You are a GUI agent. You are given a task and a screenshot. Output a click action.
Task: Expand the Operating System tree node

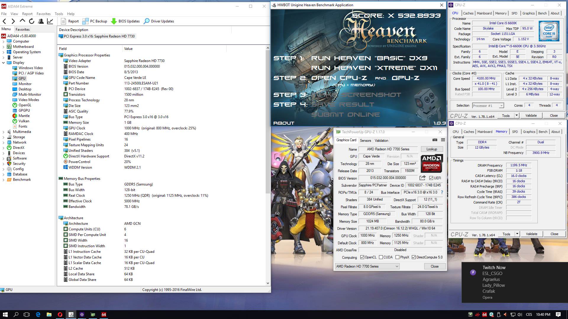point(4,52)
